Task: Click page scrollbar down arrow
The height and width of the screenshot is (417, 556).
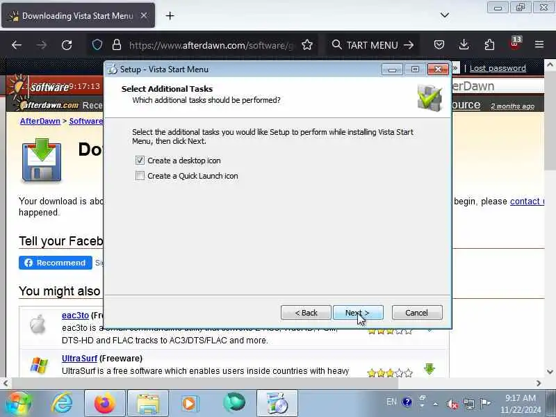Action: pyautogui.click(x=550, y=372)
